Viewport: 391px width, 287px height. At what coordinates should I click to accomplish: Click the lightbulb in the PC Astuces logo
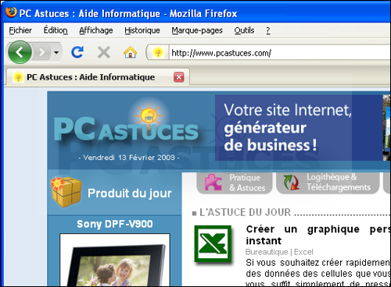(149, 116)
